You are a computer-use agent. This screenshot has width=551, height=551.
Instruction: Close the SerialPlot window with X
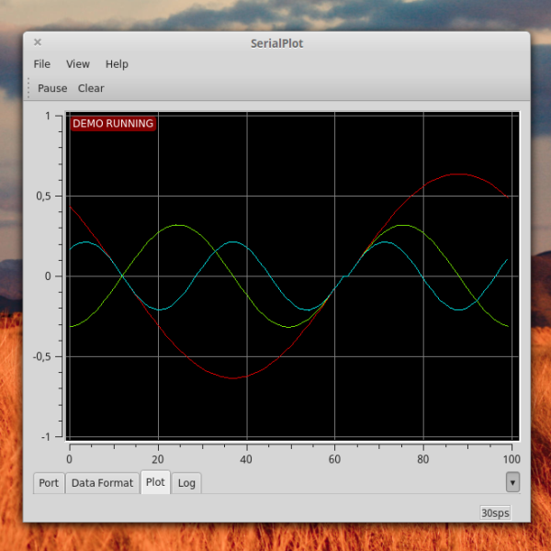coord(38,42)
